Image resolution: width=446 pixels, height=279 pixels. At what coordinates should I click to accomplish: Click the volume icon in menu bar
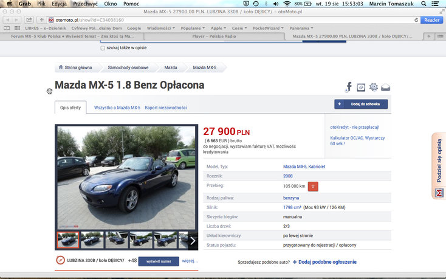pyautogui.click(x=276, y=4)
